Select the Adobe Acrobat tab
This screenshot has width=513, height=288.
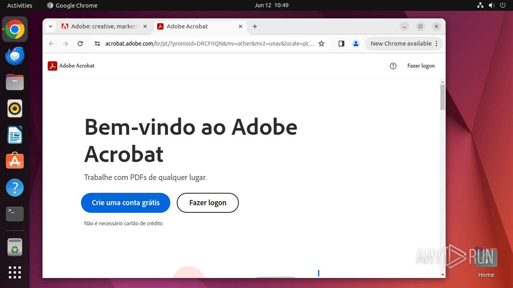click(200, 26)
